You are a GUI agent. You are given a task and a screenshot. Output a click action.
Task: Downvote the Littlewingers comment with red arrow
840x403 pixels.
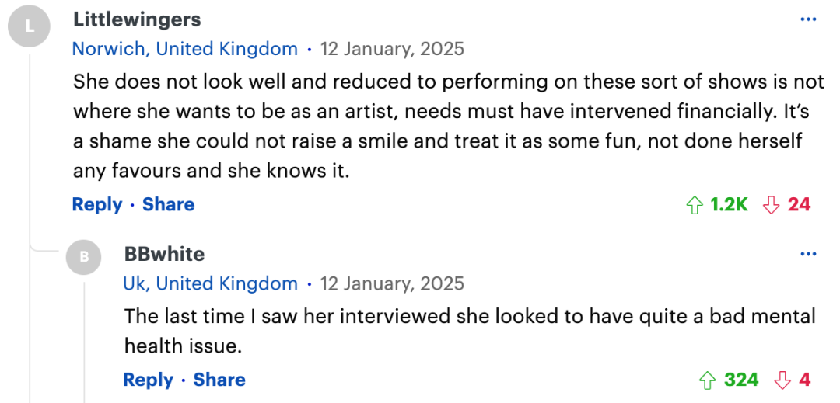click(x=771, y=205)
